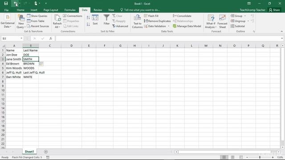The height and width of the screenshot is (160, 285).
Task: Click Connections button
Action: (x=73, y=16)
